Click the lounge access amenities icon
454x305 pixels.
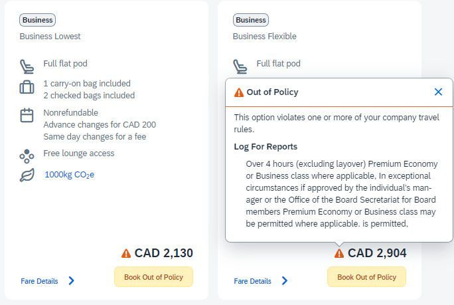[x=27, y=156]
